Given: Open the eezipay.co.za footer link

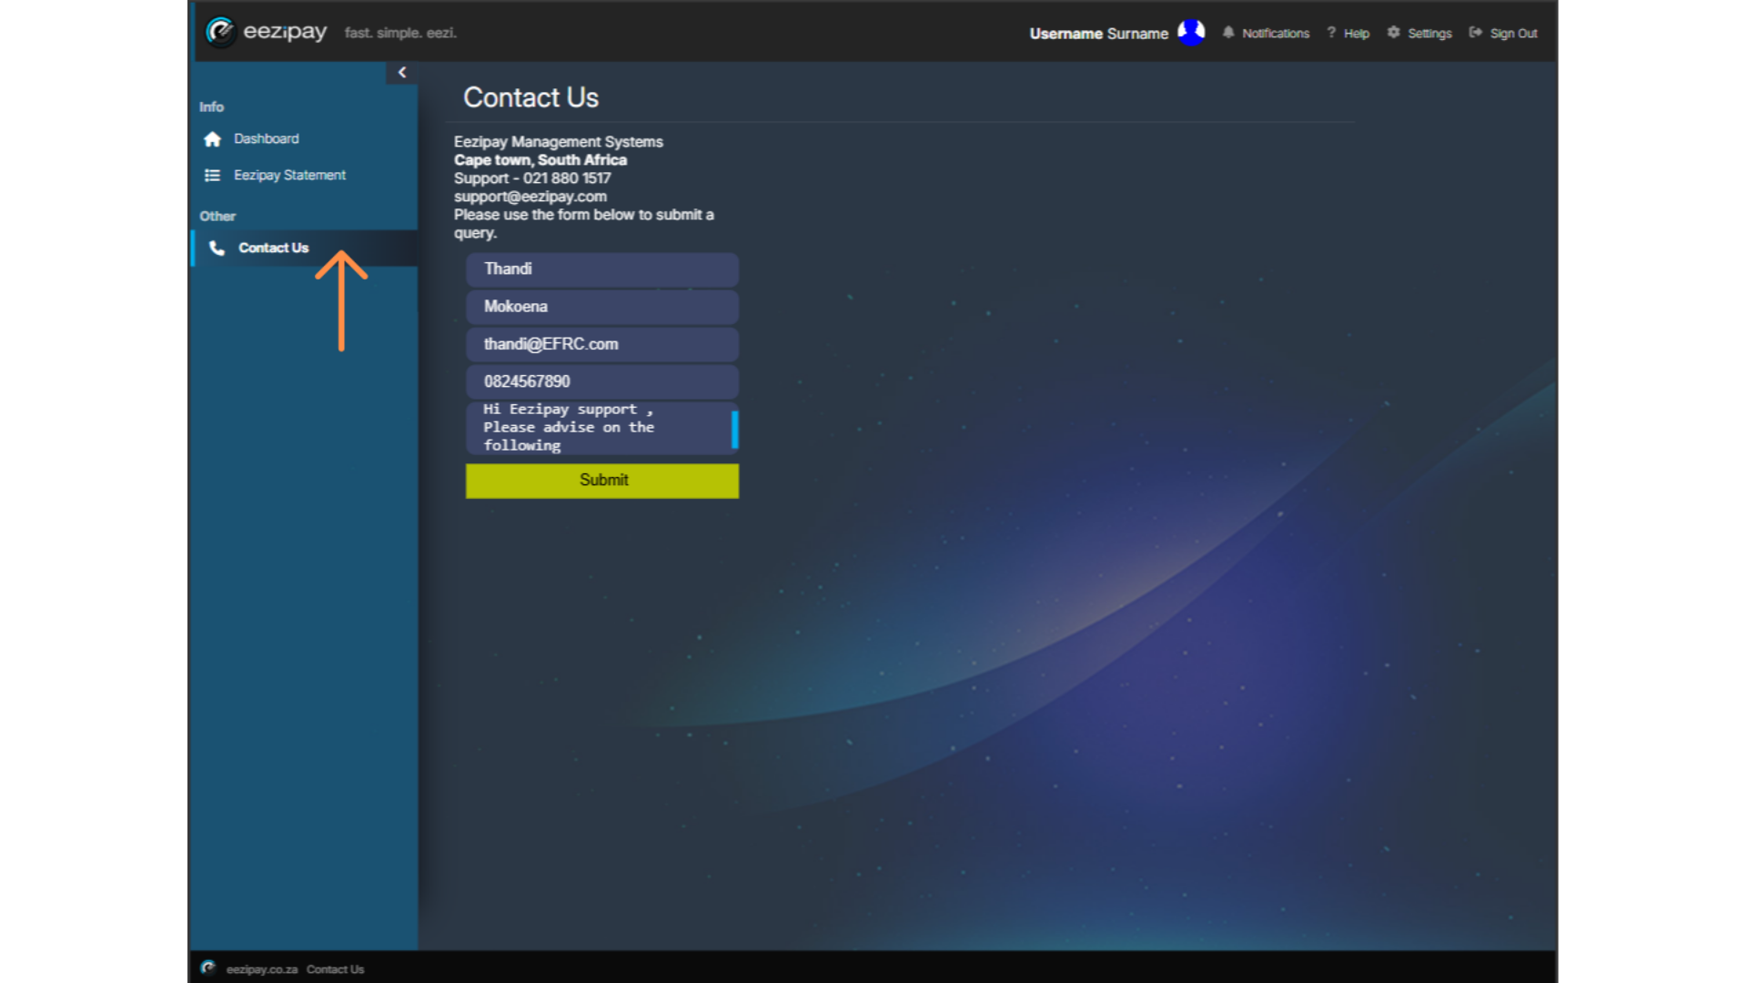Looking at the screenshot, I should [262, 969].
